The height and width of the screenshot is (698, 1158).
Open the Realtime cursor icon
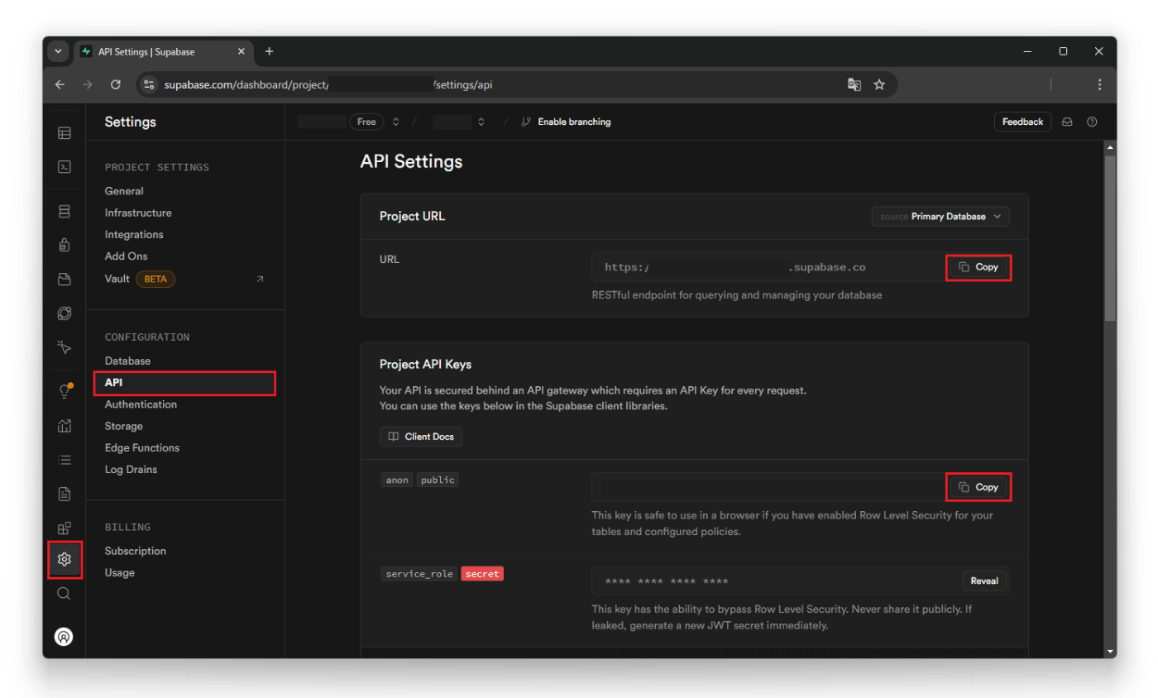point(64,347)
